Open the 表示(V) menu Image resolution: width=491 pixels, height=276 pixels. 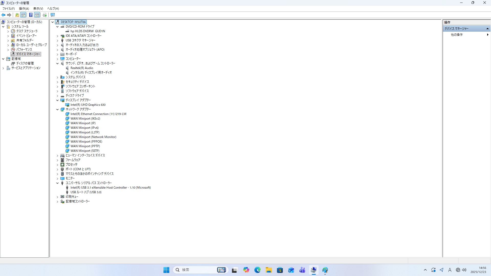[38, 9]
